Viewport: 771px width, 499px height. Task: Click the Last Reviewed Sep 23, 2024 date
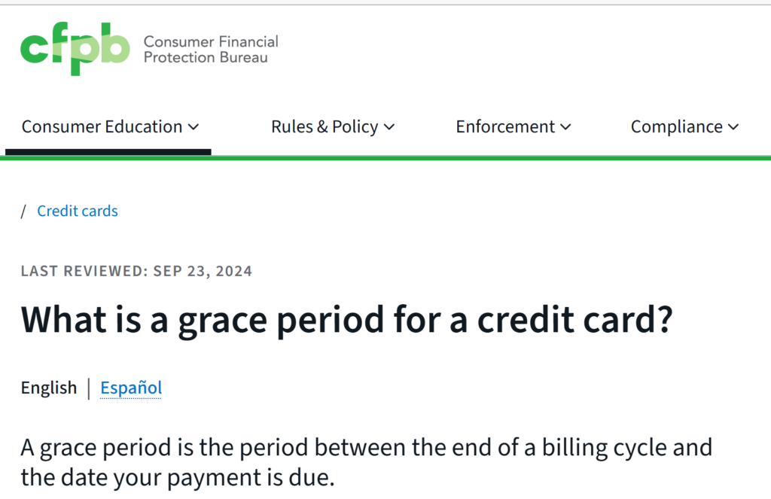coord(136,271)
